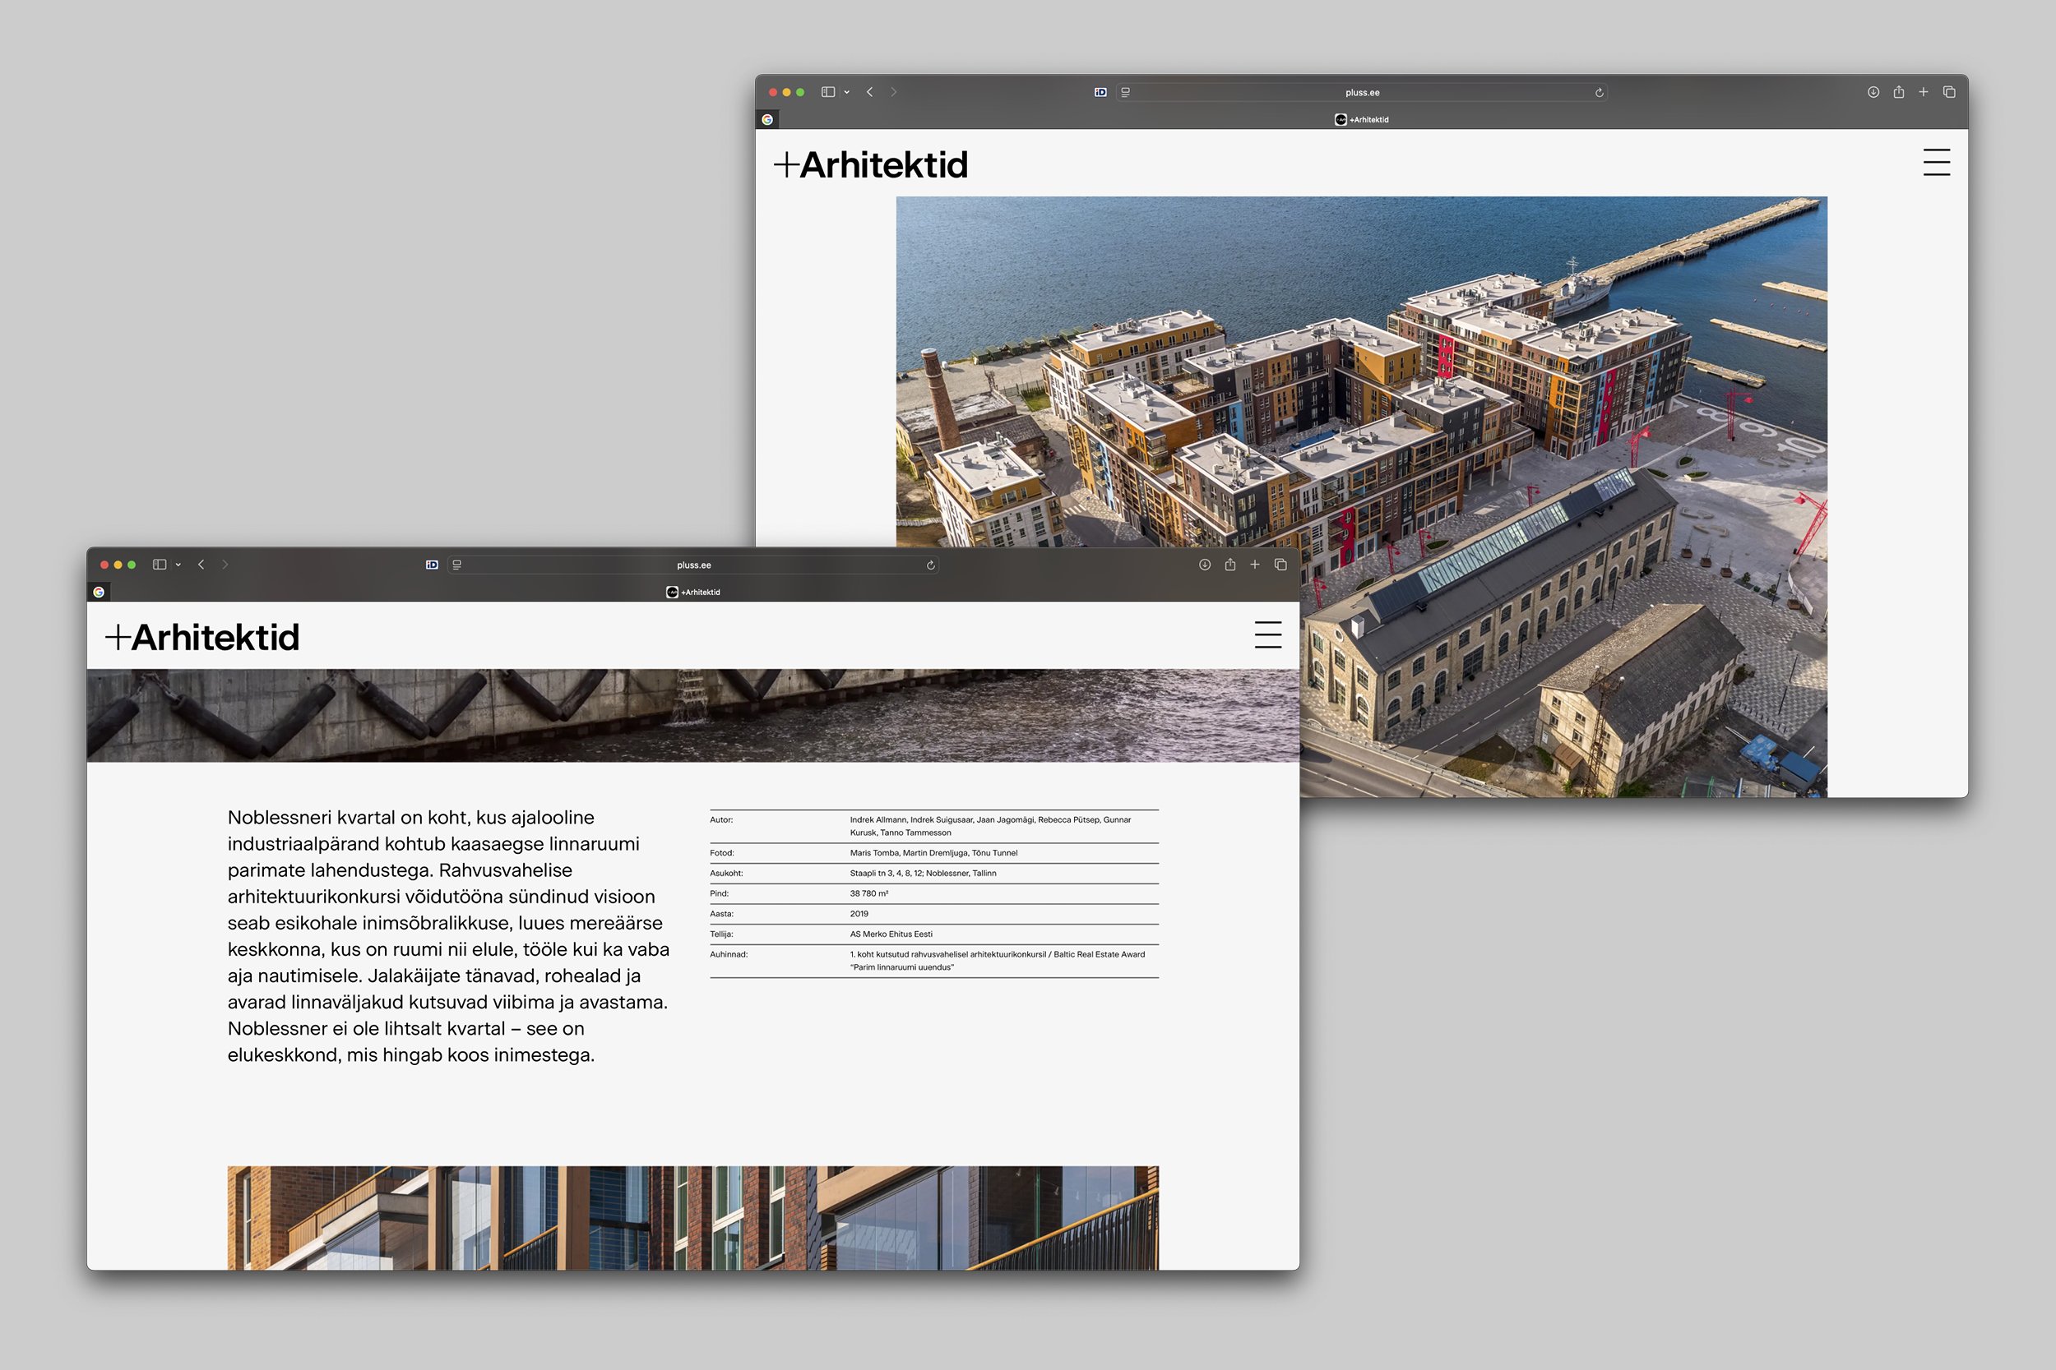The width and height of the screenshot is (2056, 1370).
Task: Open hamburger menu in the front window
Action: pyautogui.click(x=1267, y=634)
